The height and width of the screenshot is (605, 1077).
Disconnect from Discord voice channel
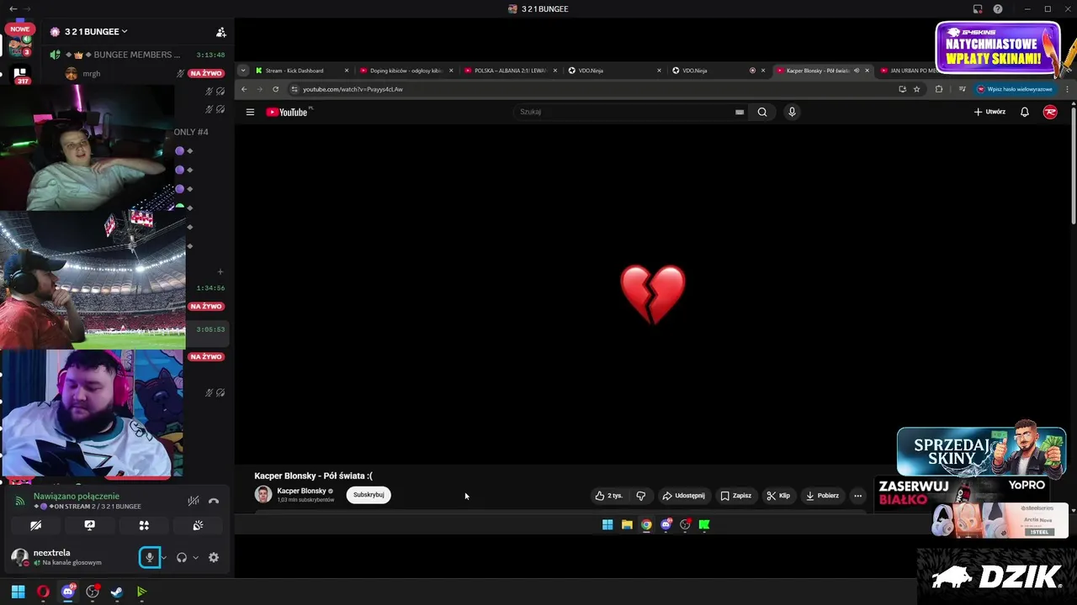(214, 501)
